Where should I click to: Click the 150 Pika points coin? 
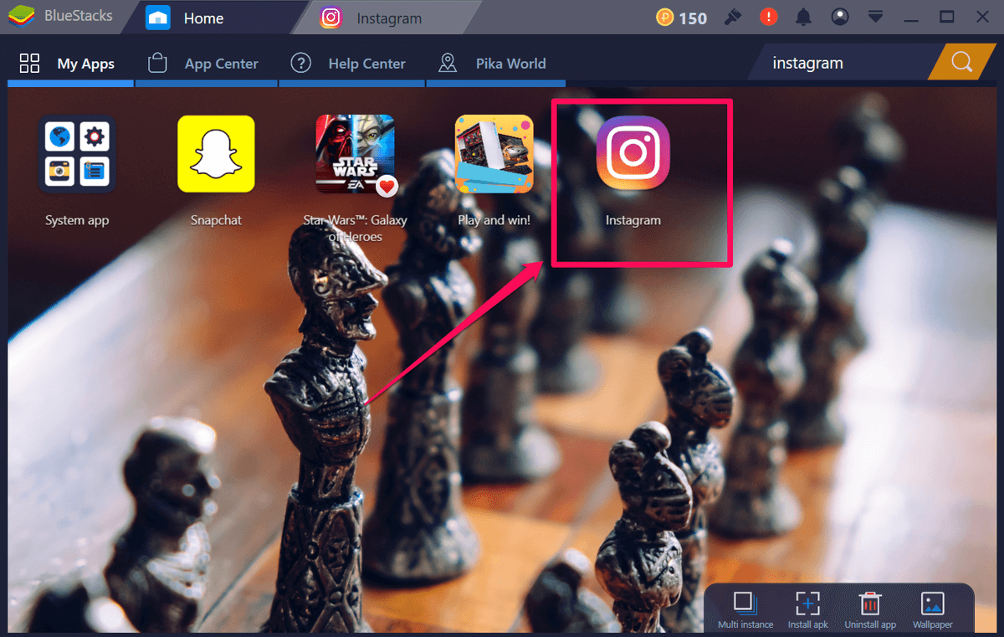pos(665,18)
